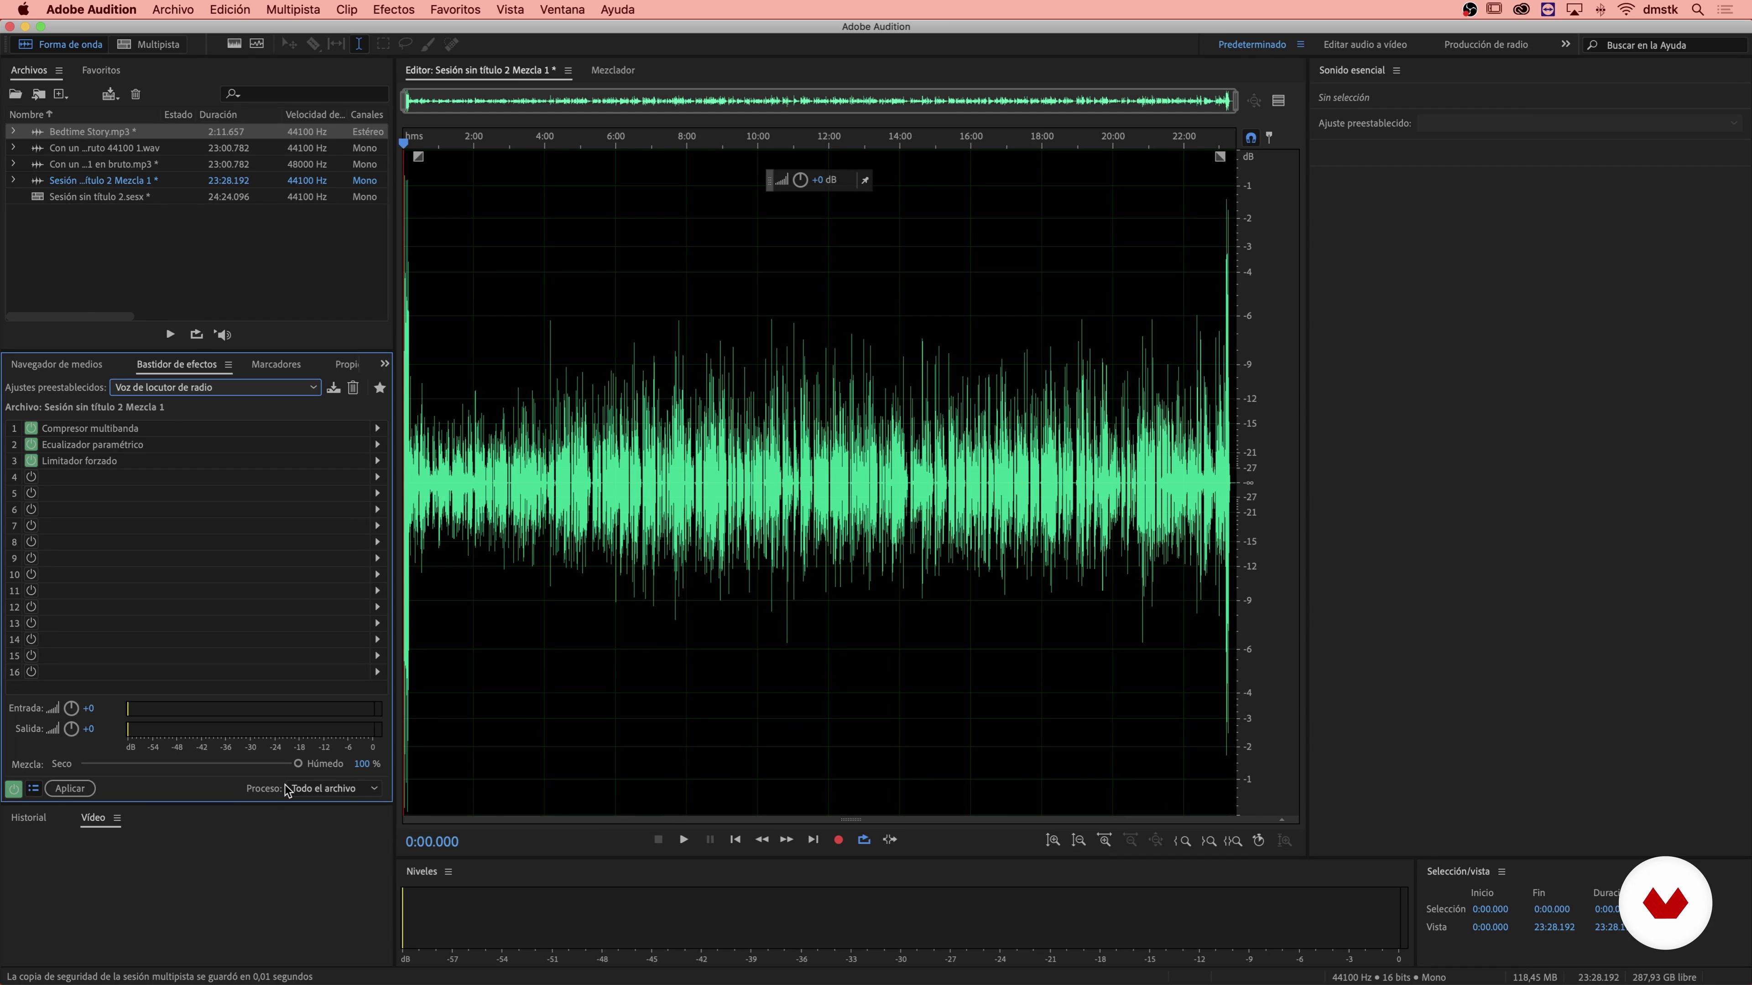The width and height of the screenshot is (1752, 985).
Task: Adjust the Salida gain knob
Action: point(72,729)
